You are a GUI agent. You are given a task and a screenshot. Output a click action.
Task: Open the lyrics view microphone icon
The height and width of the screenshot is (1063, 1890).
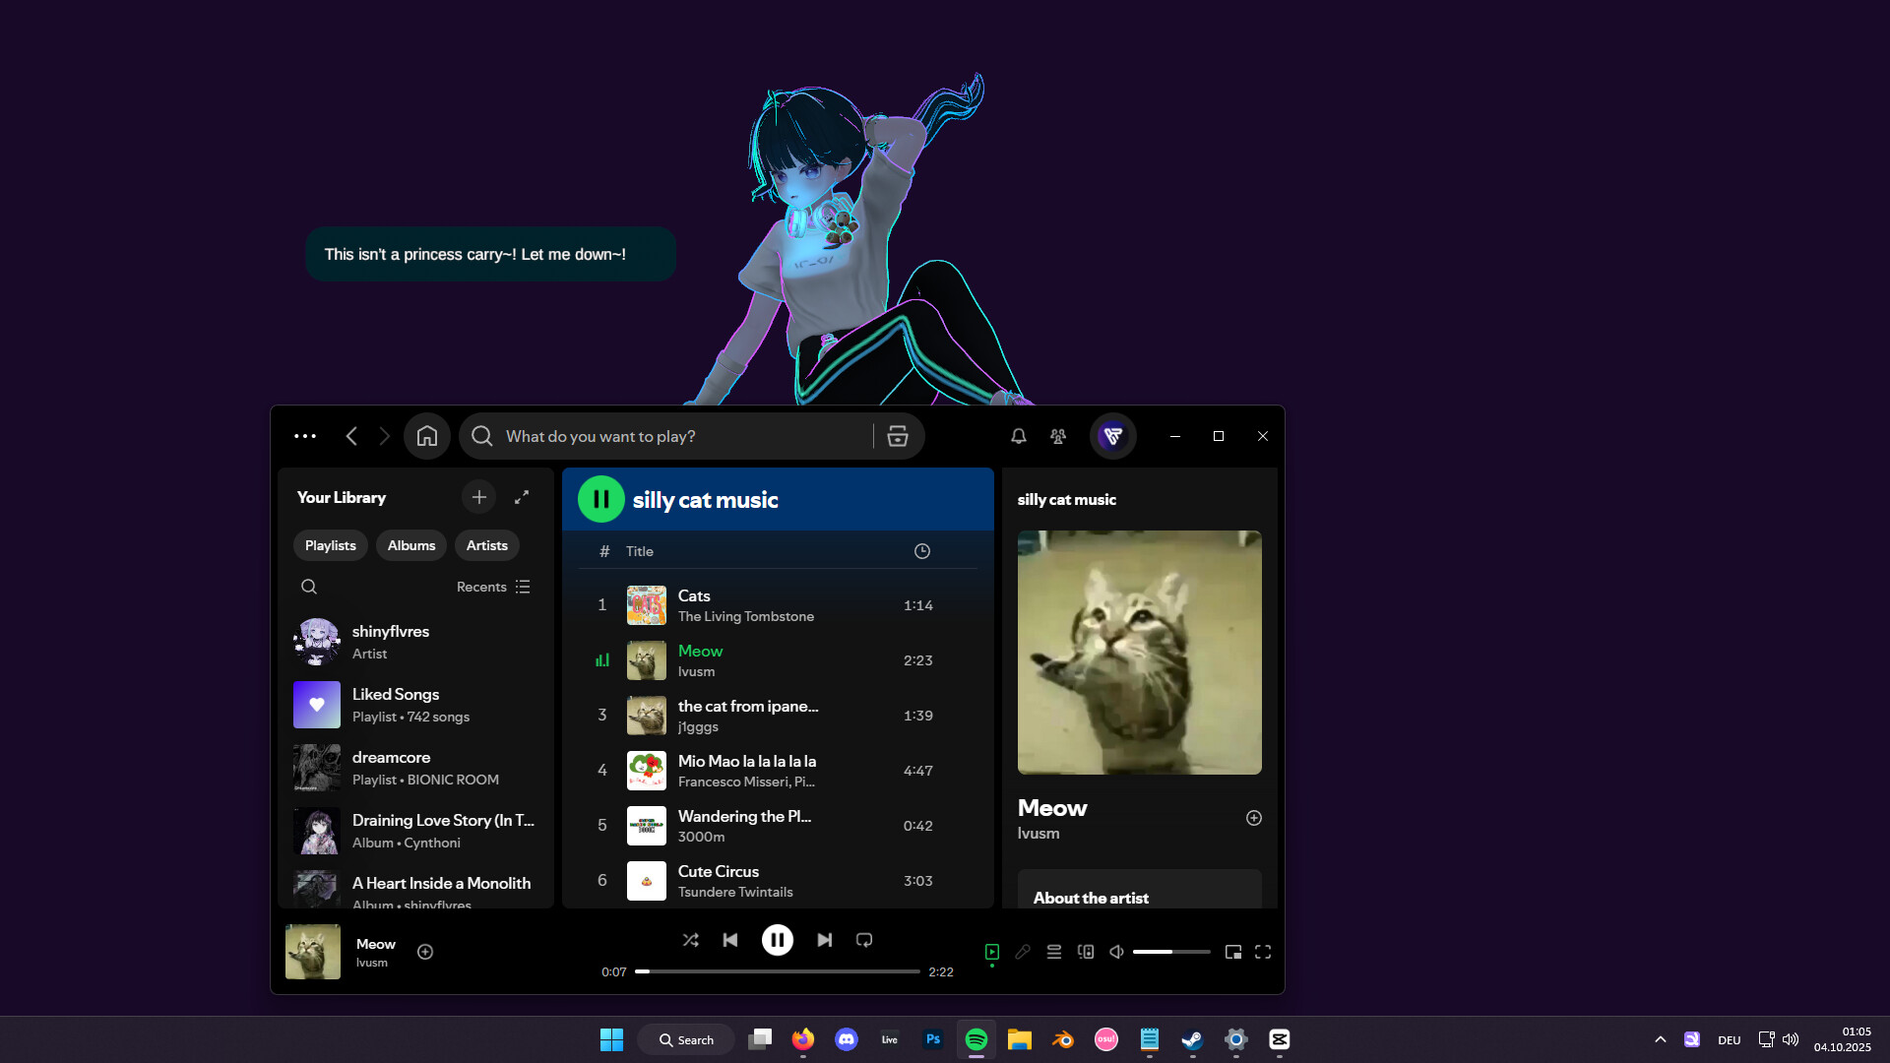(x=1023, y=952)
